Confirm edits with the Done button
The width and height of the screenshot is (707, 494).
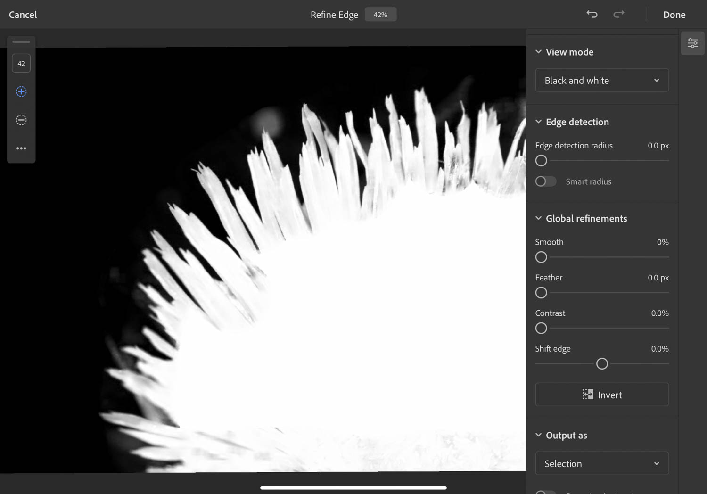pyautogui.click(x=674, y=14)
